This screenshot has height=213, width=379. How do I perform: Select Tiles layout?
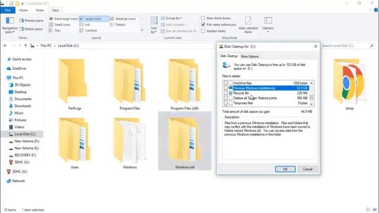coord(55,30)
